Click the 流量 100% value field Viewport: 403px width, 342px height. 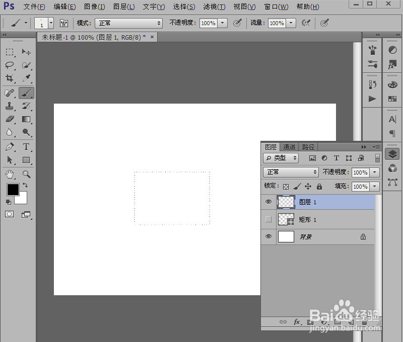277,23
